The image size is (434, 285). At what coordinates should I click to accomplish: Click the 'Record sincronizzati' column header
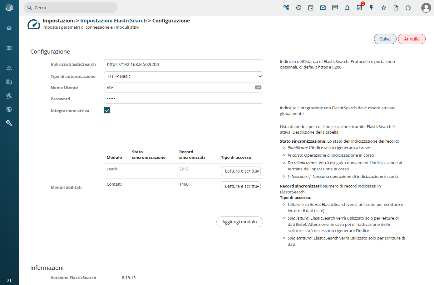tap(192, 155)
